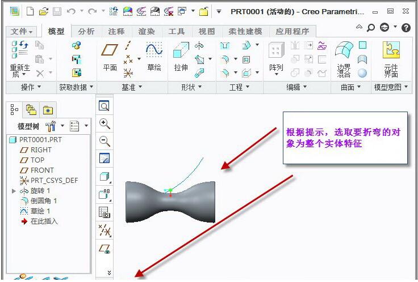This screenshot has width=418, height=282.
Task: Toggle datum display filters icon
Action: [104, 230]
